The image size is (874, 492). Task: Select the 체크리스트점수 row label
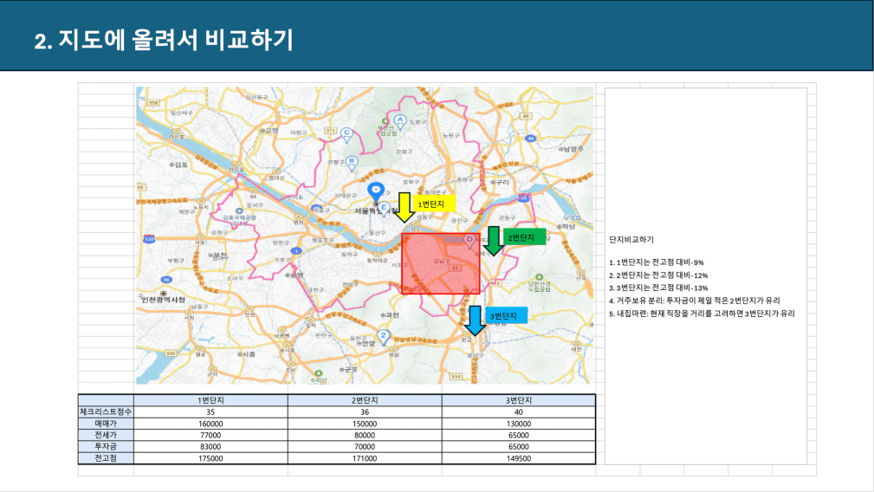coord(106,411)
